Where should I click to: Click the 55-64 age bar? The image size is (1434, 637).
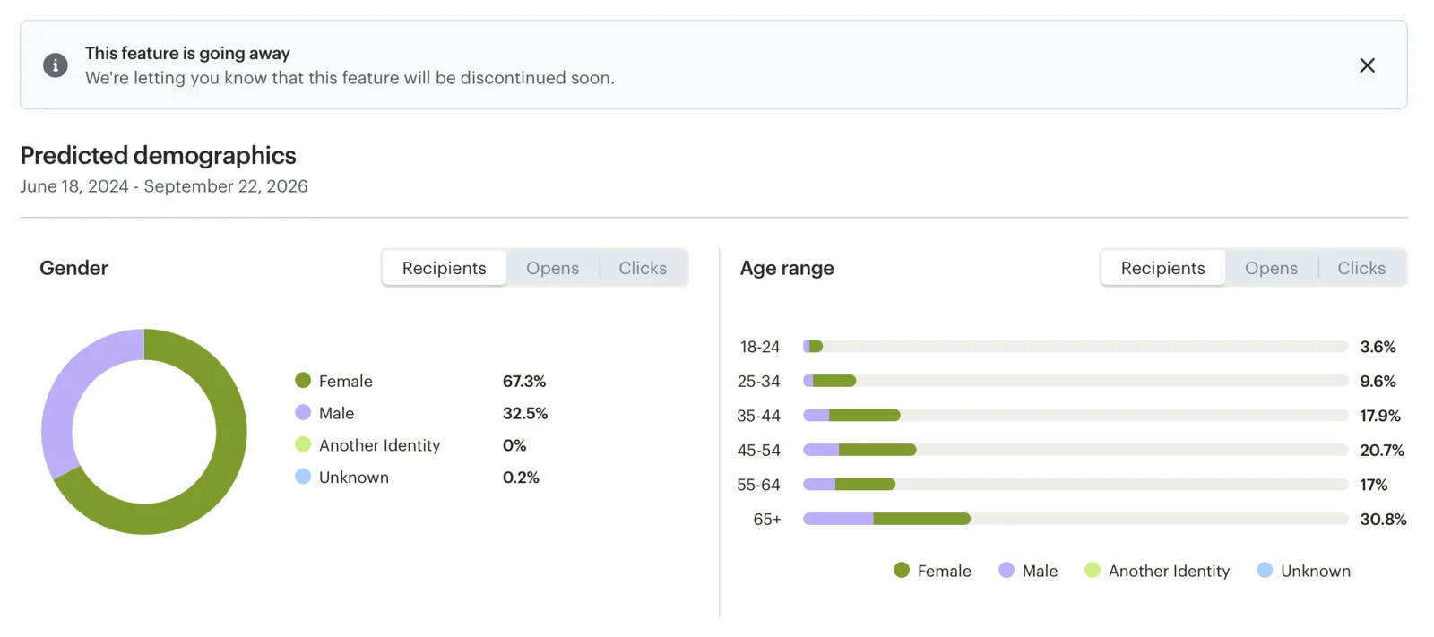(1075, 484)
